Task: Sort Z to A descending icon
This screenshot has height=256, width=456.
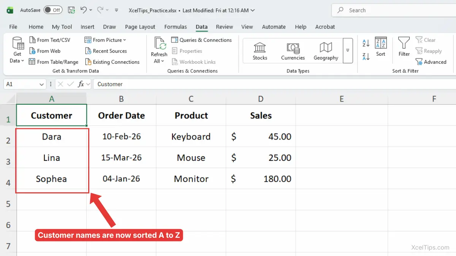Action: pos(366,57)
